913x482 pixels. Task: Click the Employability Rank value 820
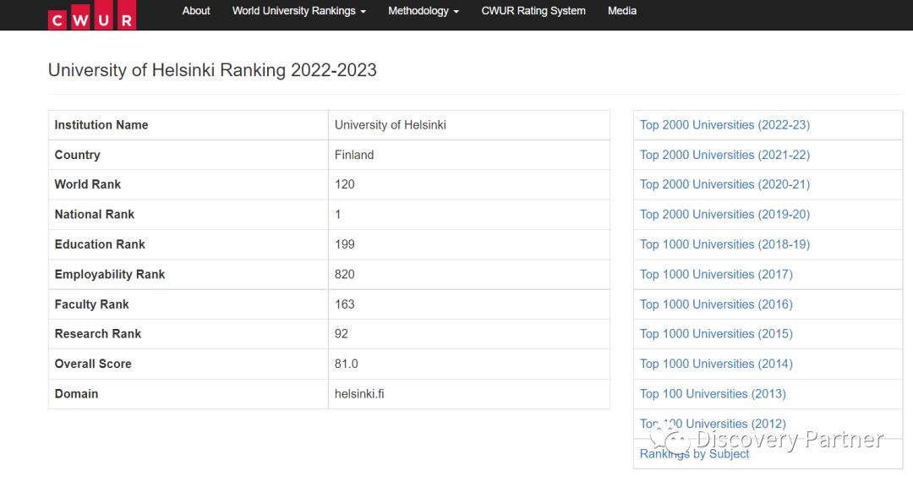(345, 274)
